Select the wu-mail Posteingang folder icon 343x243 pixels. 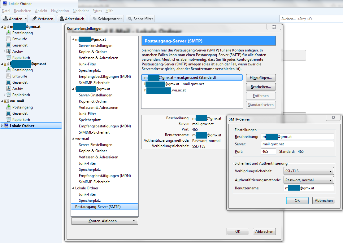click(9, 107)
